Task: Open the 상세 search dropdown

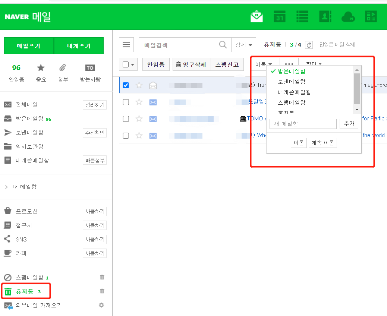Action: [x=243, y=44]
